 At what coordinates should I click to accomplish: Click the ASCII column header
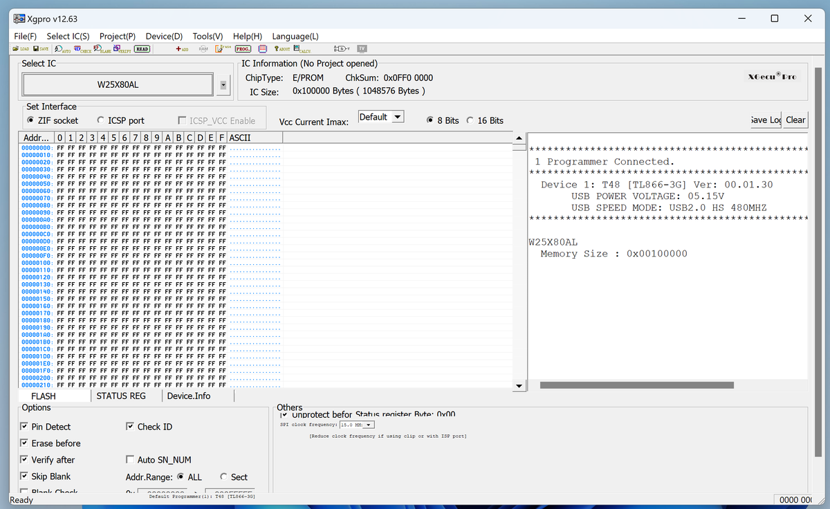click(x=255, y=138)
